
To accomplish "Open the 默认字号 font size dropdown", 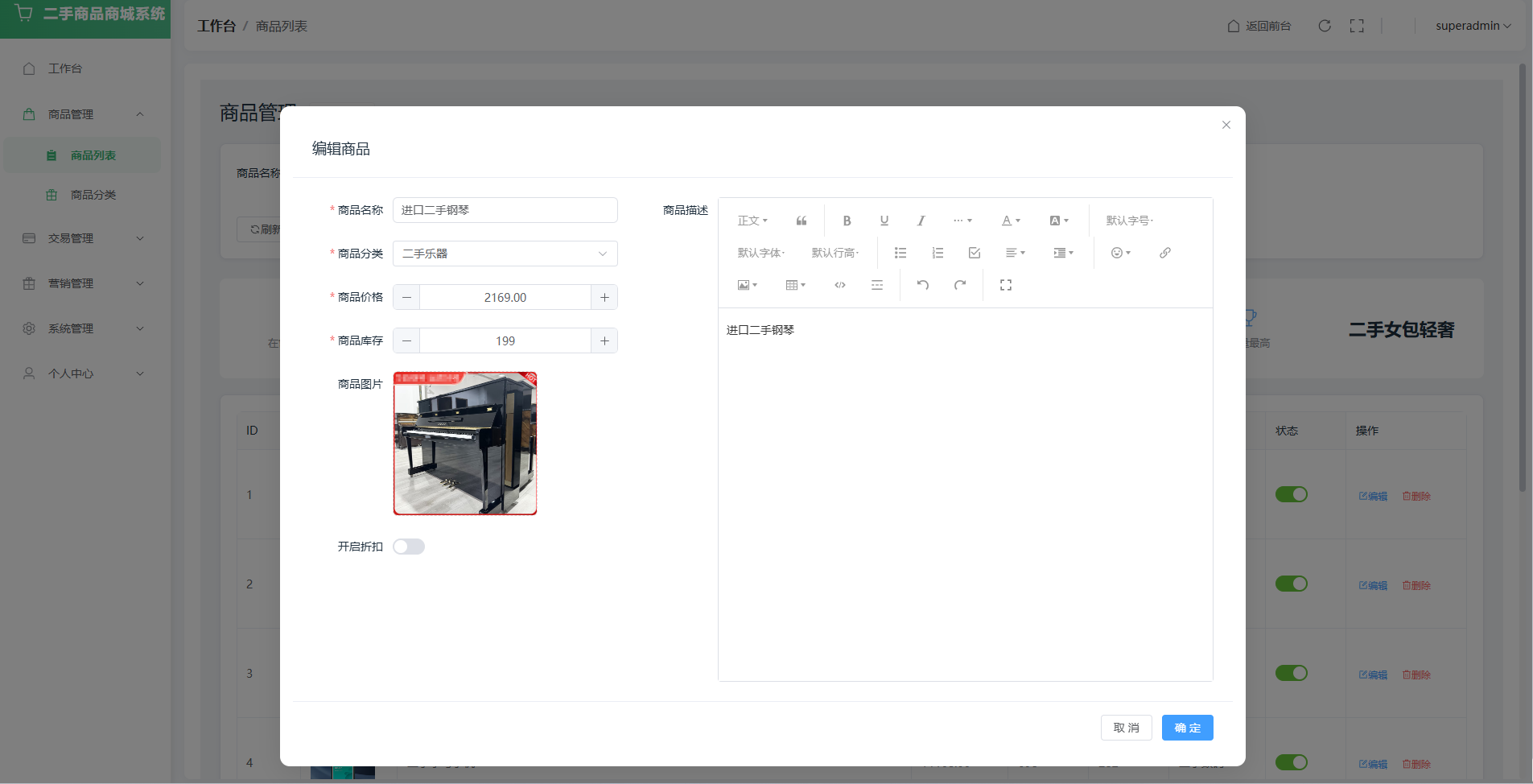I will pos(1129,221).
